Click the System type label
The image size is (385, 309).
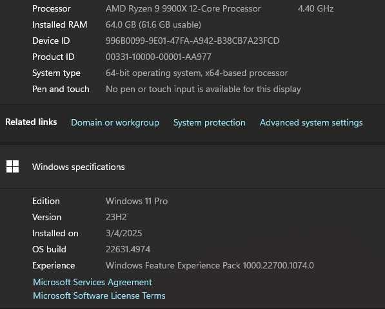point(56,73)
